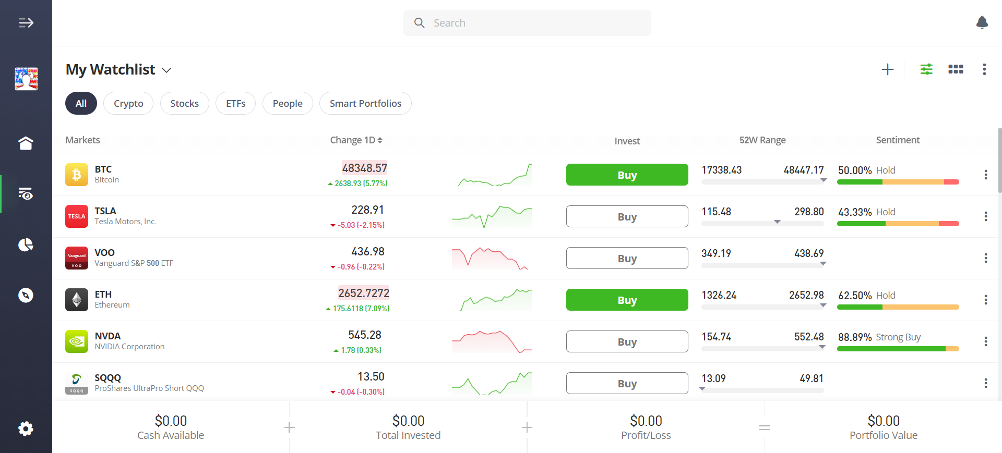Image resolution: width=1002 pixels, height=453 pixels.
Task: Open NVDA row options menu
Action: click(986, 341)
